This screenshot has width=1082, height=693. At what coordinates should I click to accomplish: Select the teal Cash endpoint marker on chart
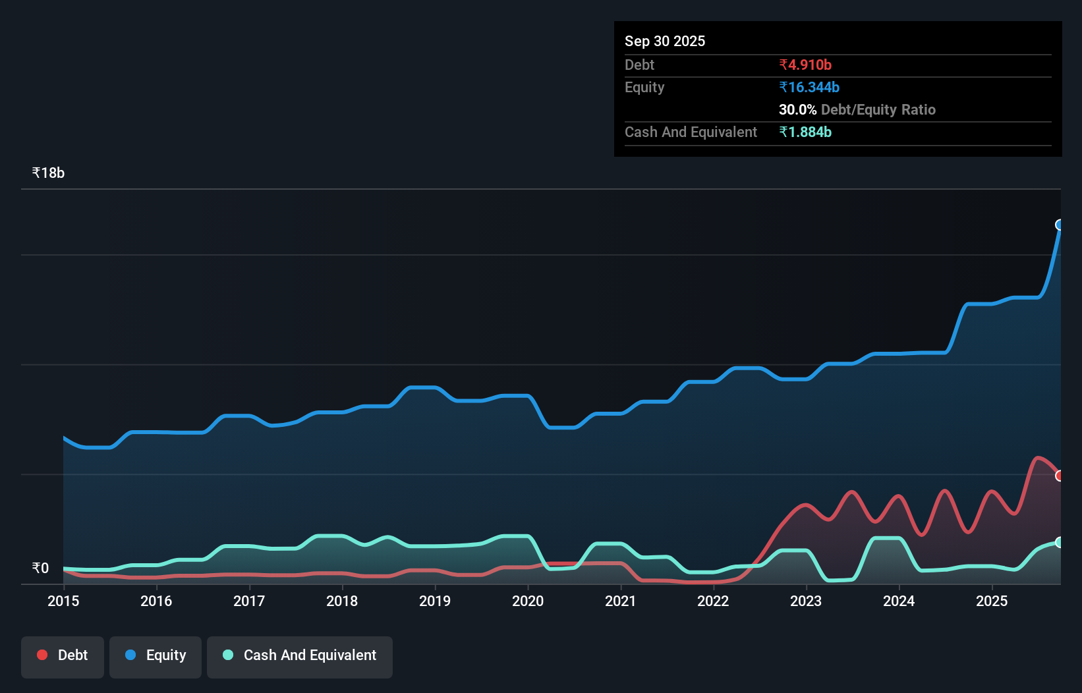(1060, 543)
